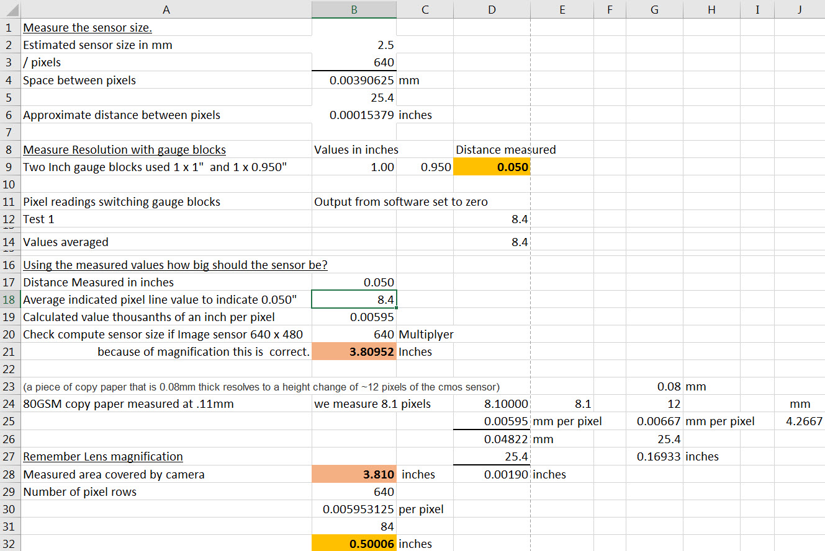The width and height of the screenshot is (825, 551).
Task: Click the row 18 header
Action: coord(9,300)
